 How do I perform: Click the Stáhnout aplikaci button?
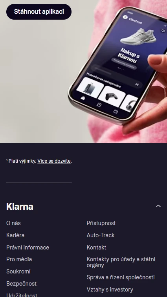(x=39, y=11)
